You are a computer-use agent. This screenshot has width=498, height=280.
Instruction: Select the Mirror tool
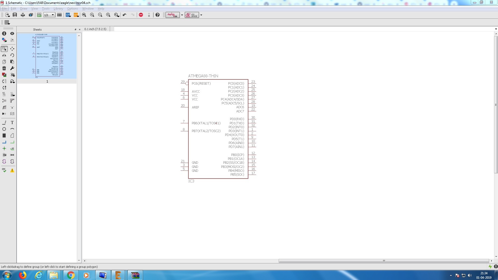click(4, 55)
